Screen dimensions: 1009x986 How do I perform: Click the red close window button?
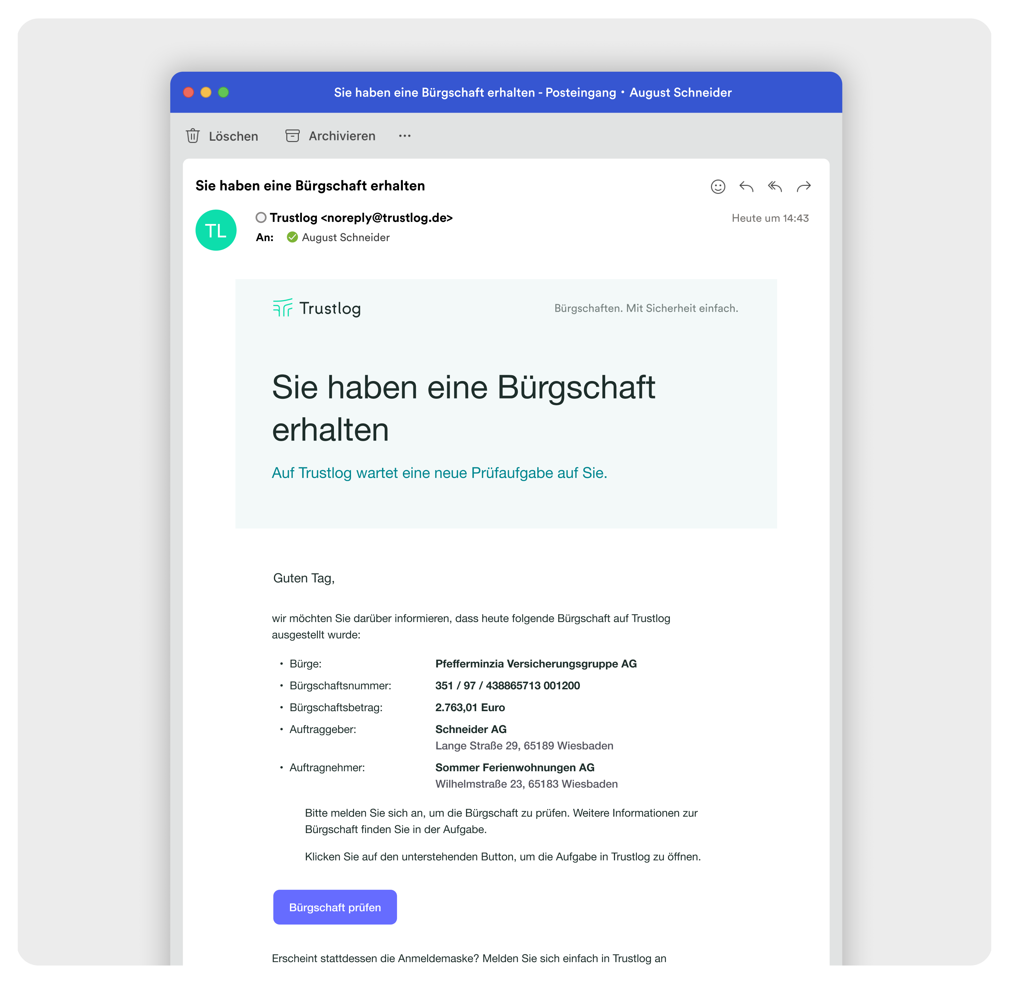point(188,92)
